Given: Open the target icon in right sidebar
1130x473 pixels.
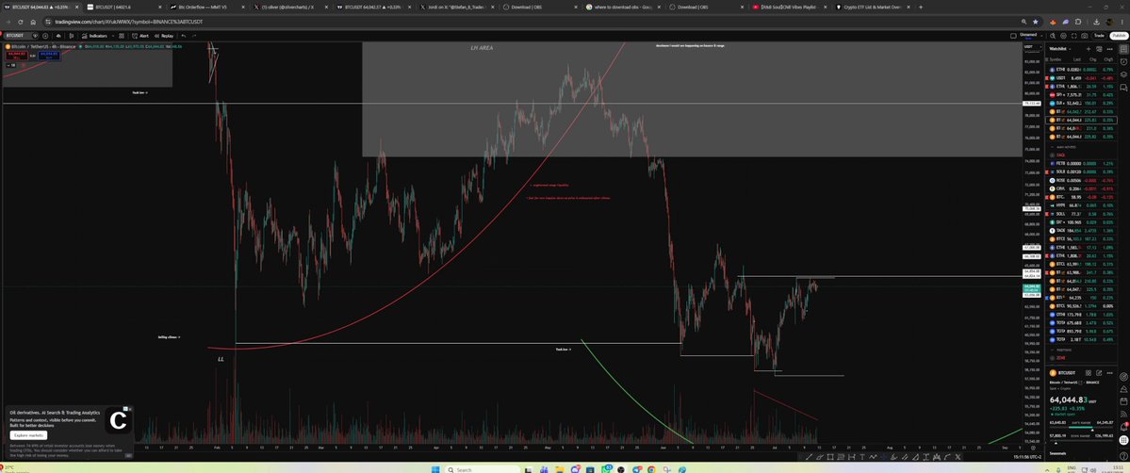Looking at the screenshot, I should (1123, 377).
